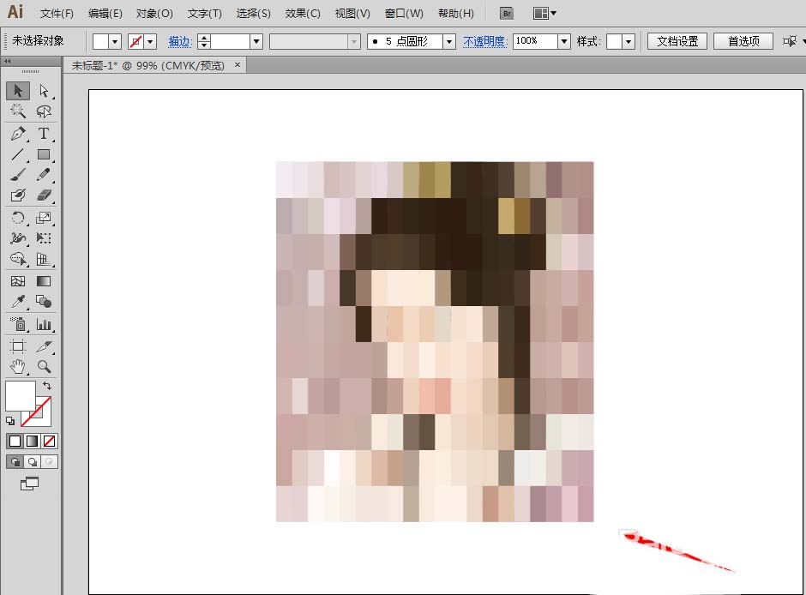Select the Zoom tool
Viewport: 806px width, 595px height.
[x=44, y=366]
